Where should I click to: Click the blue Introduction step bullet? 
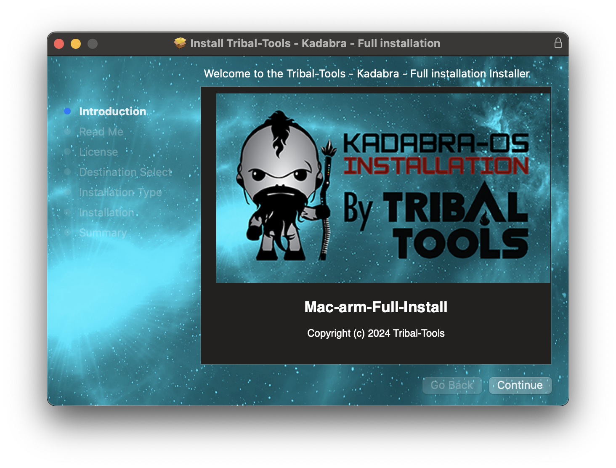tap(67, 111)
